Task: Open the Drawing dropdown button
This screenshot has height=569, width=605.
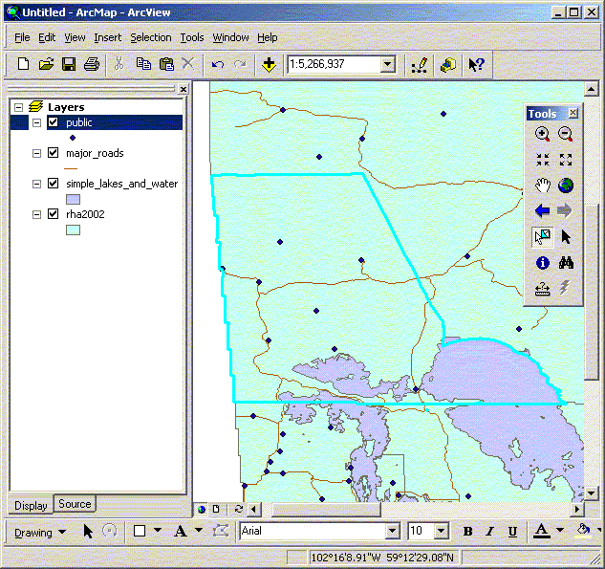Action: (x=40, y=532)
